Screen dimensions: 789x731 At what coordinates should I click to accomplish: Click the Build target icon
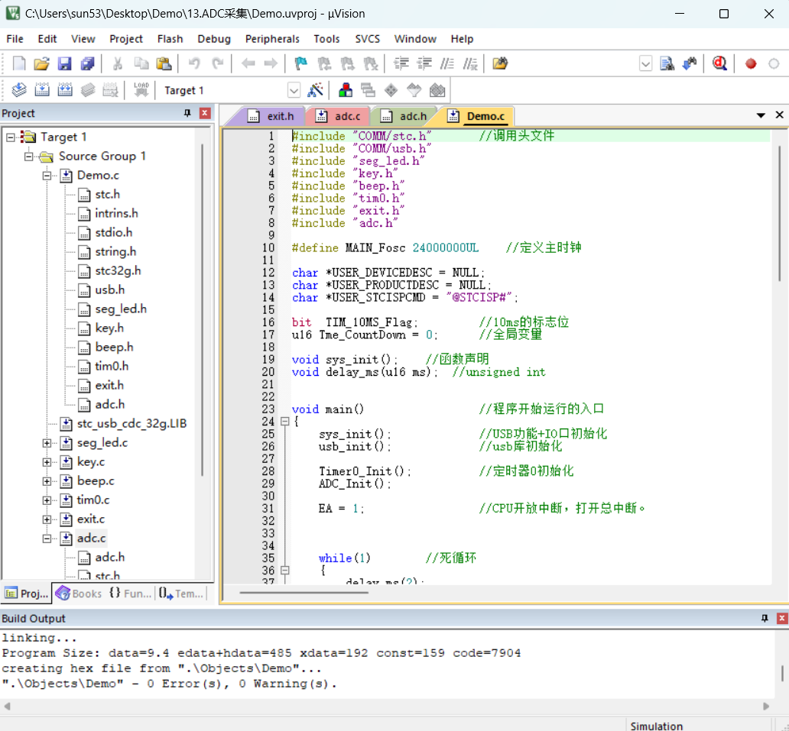[42, 90]
